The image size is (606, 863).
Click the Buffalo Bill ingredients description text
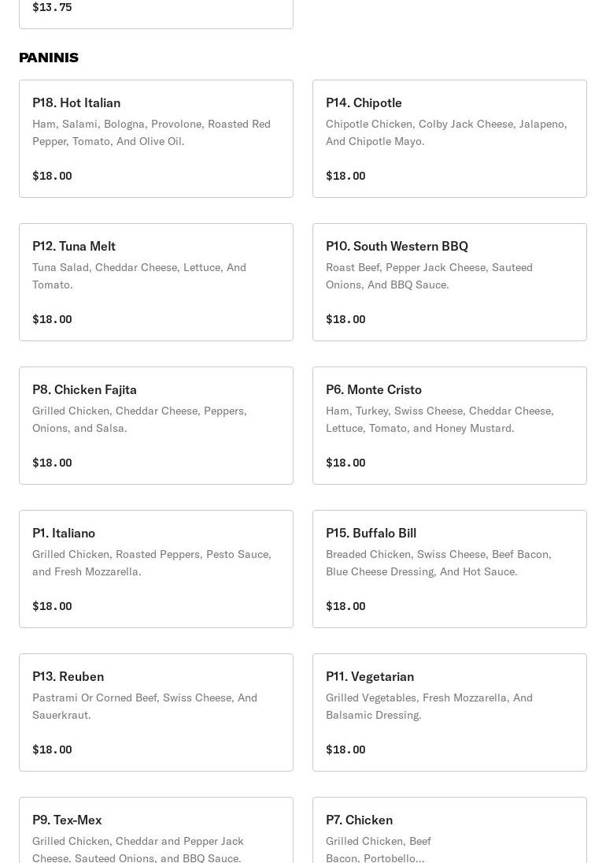438,563
